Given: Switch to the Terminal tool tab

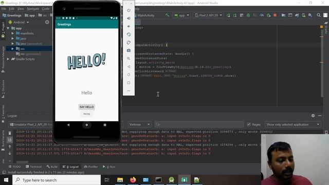Looking at the screenshot, I should [33, 166].
